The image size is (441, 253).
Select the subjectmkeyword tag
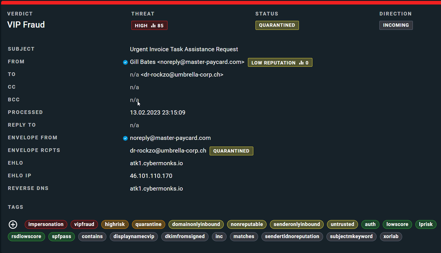[x=352, y=236]
